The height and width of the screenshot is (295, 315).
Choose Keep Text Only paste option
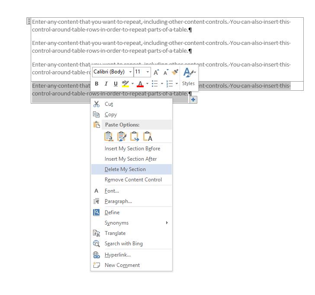pyautogui.click(x=148, y=136)
